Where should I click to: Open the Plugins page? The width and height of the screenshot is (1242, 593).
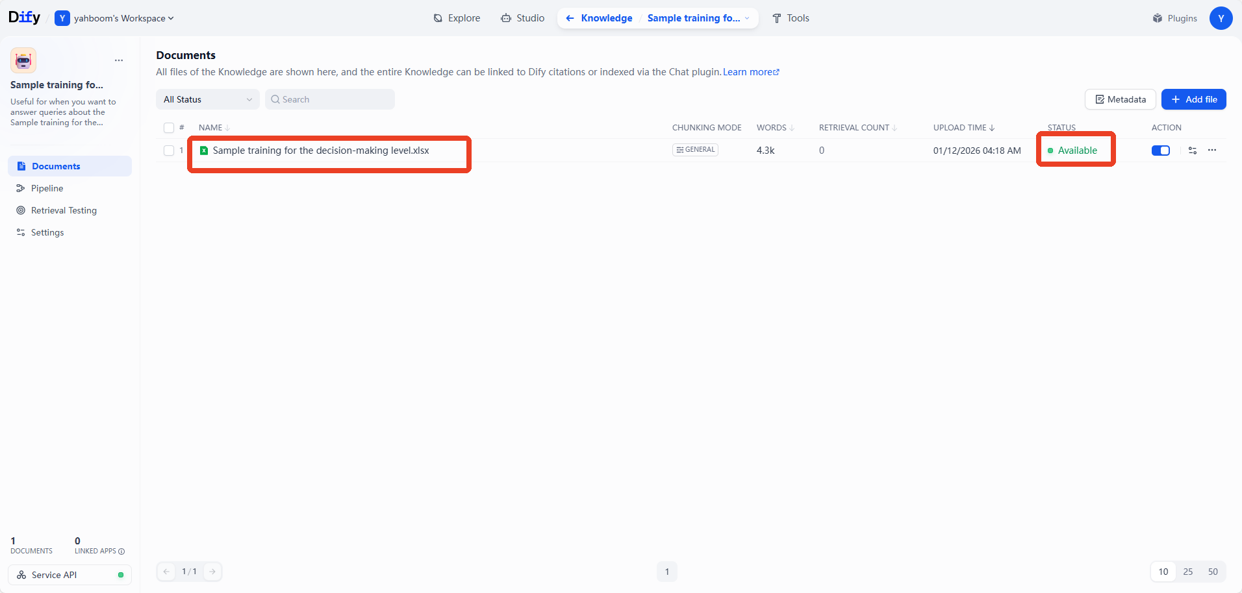tap(1174, 18)
